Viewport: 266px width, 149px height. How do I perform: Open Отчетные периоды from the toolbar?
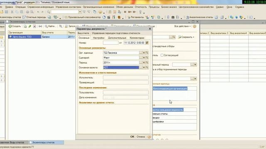pyautogui.click(x=34, y=17)
